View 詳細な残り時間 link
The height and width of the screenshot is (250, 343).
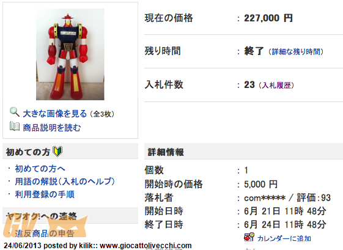pos(296,52)
